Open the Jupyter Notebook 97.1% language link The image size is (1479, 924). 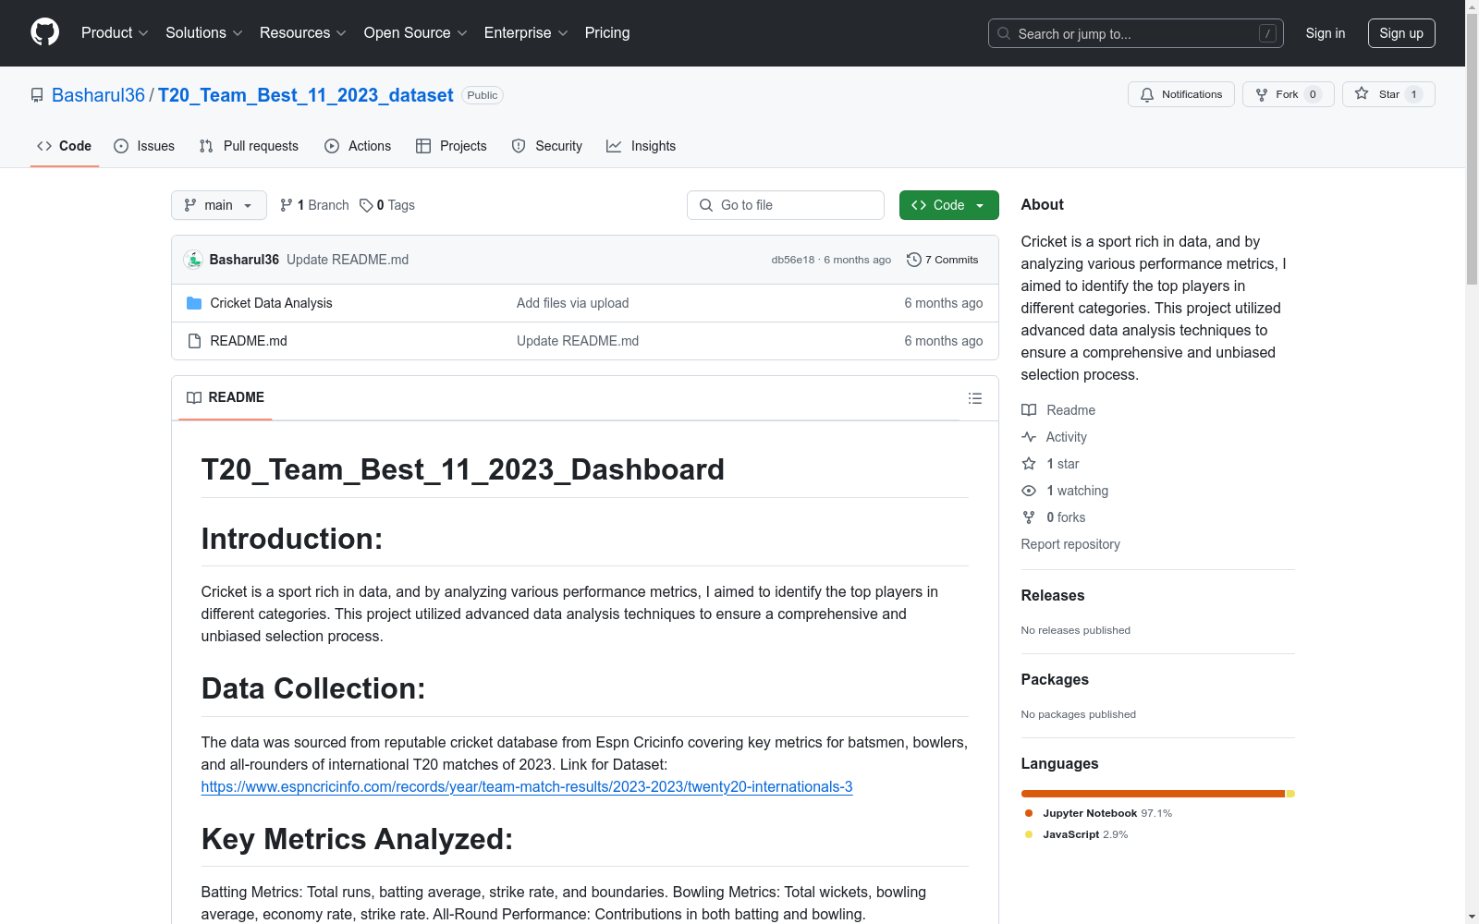pyautogui.click(x=1098, y=813)
